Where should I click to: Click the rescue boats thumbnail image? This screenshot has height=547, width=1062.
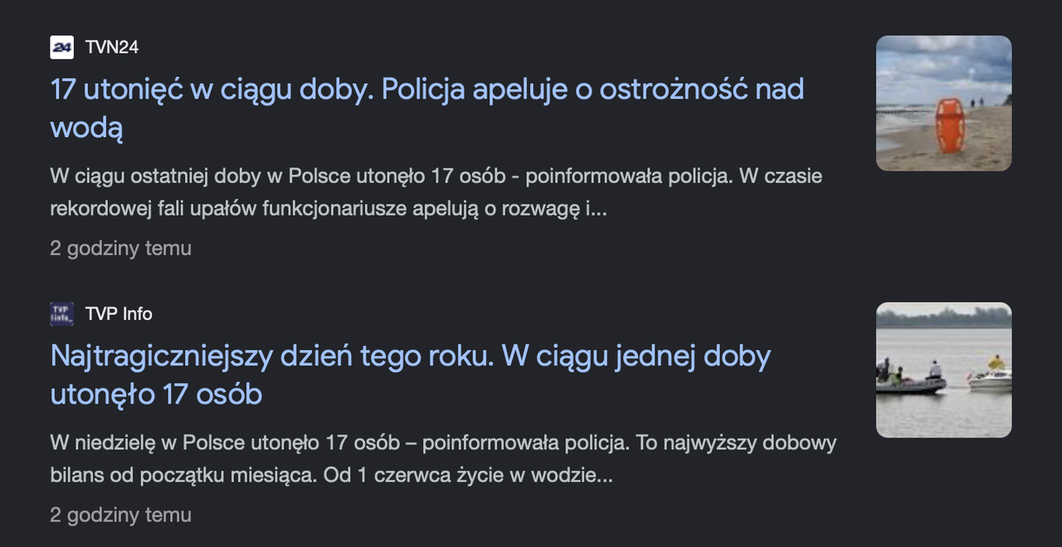[944, 370]
